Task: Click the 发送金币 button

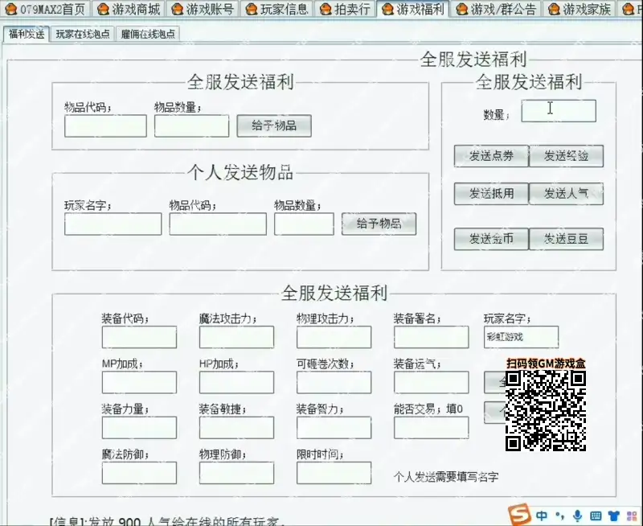Action: click(x=491, y=239)
